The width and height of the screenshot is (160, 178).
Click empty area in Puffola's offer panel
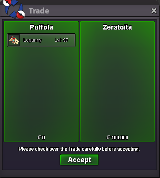(41, 91)
